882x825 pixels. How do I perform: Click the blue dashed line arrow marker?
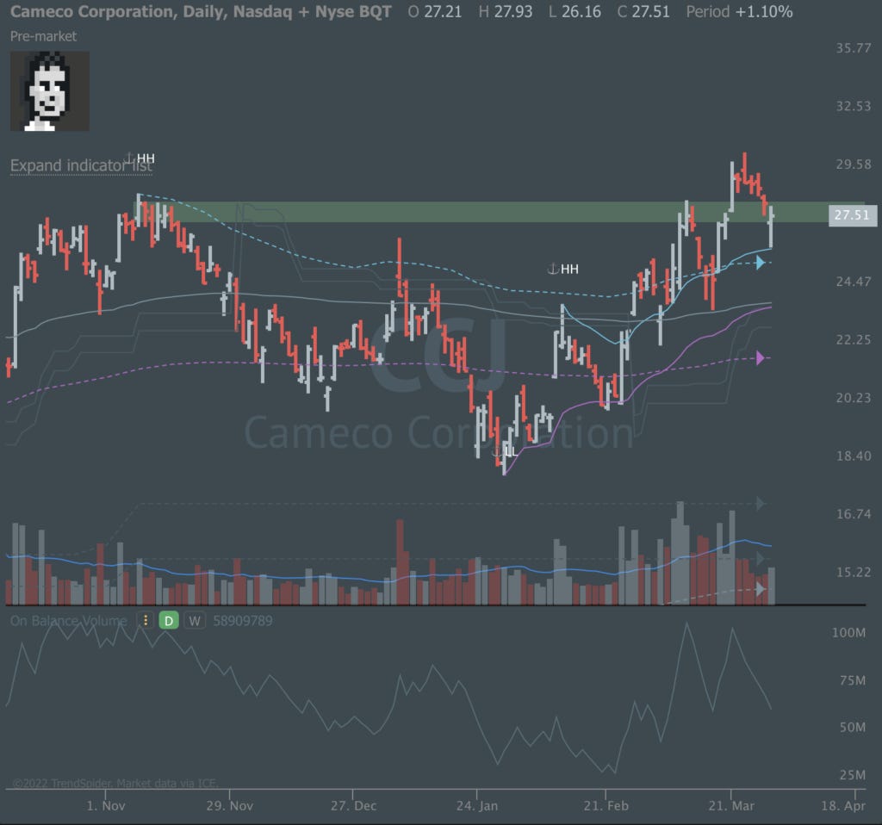pyautogui.click(x=760, y=263)
